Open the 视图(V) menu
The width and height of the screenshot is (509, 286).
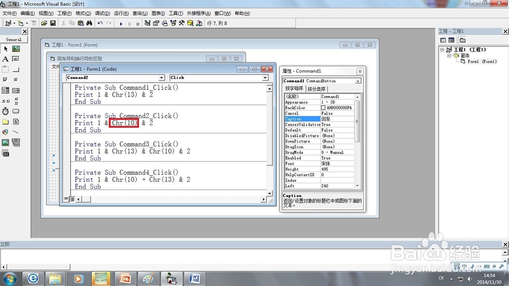[46, 13]
